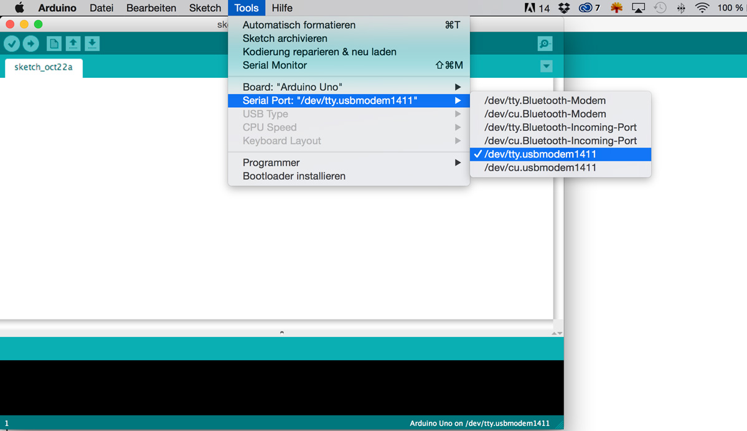Expand the Serial Port submenu entry

349,100
